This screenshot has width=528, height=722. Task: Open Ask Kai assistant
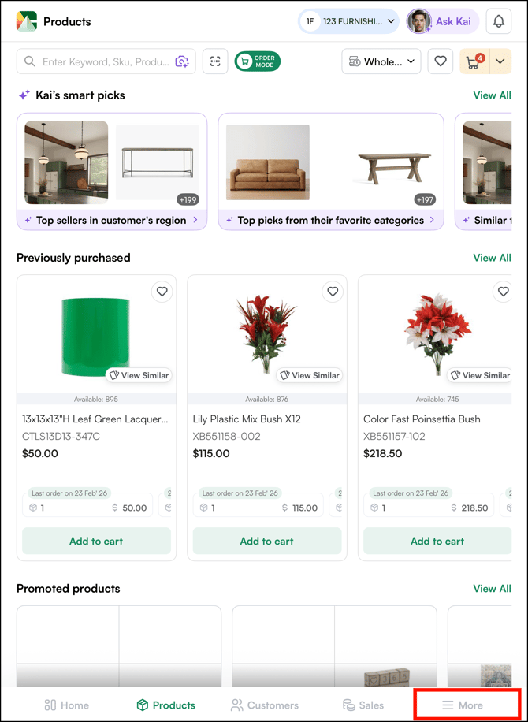442,21
